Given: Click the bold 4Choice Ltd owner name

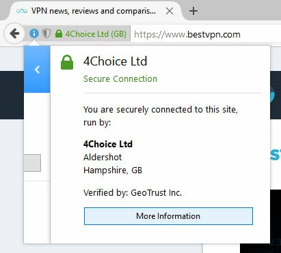Looking at the screenshot, I should (x=108, y=144).
